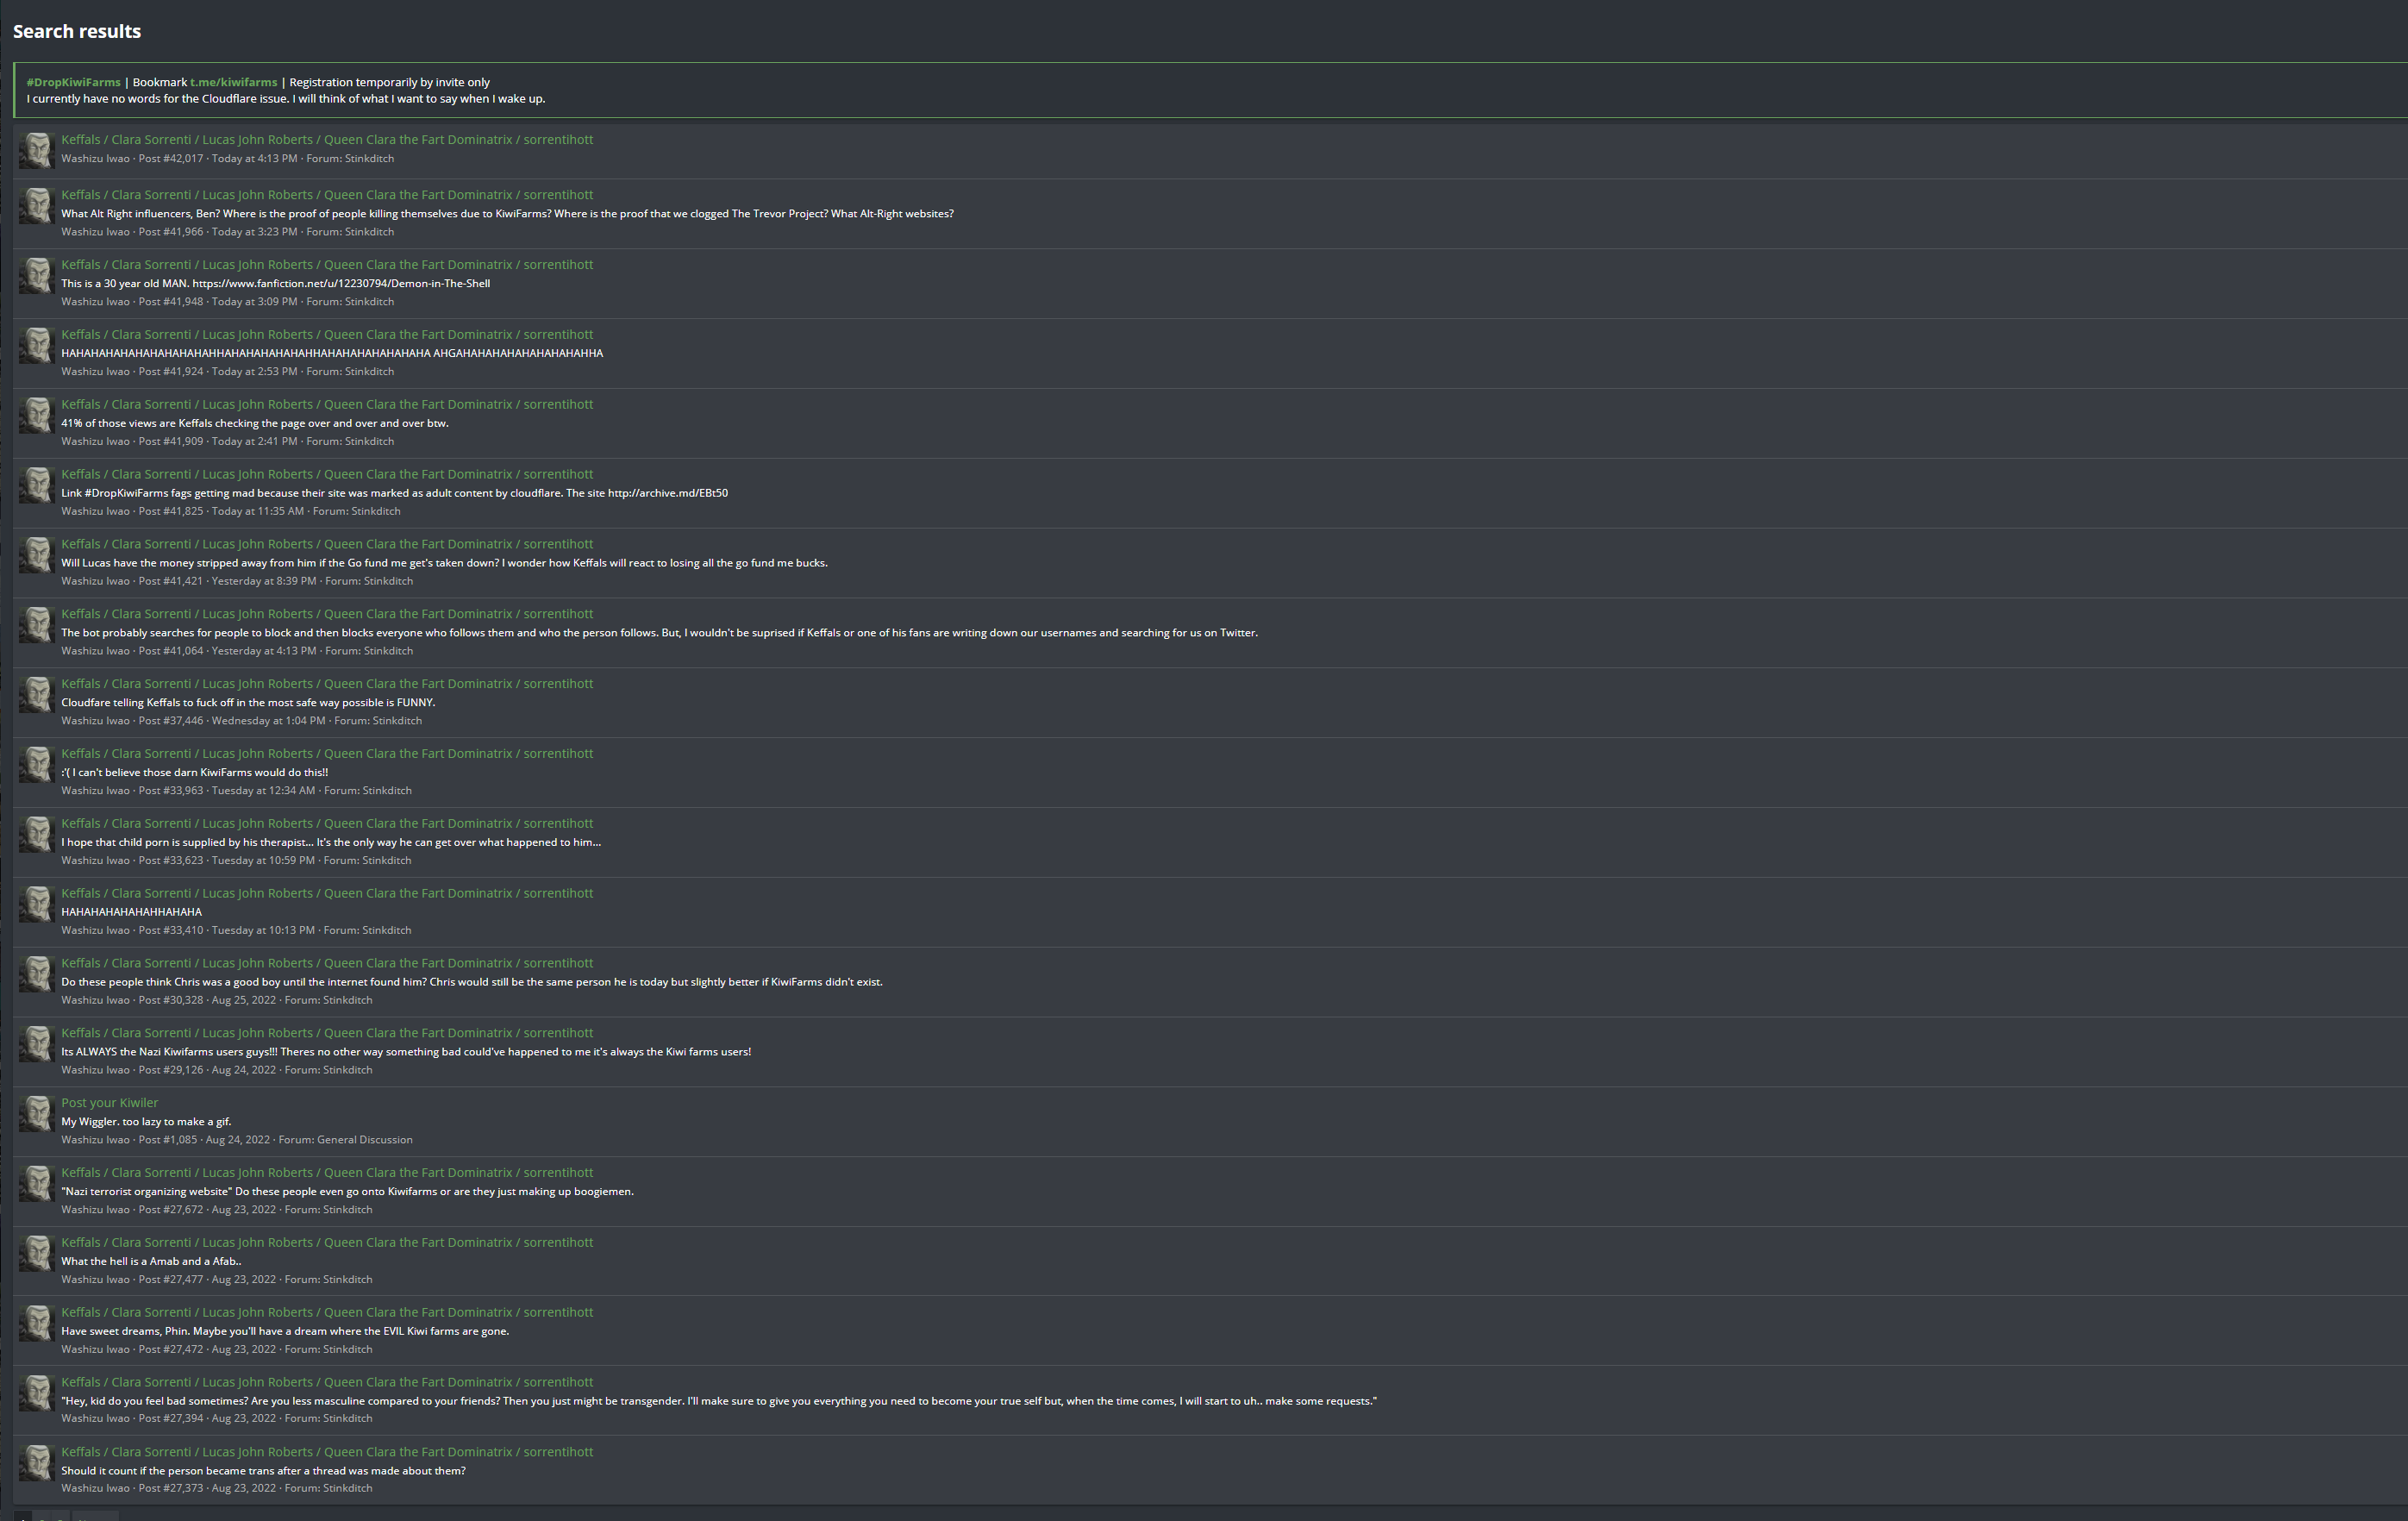Image resolution: width=2408 pixels, height=1521 pixels.
Task: Click the 'Post #27,672' label
Action: pyautogui.click(x=171, y=1210)
